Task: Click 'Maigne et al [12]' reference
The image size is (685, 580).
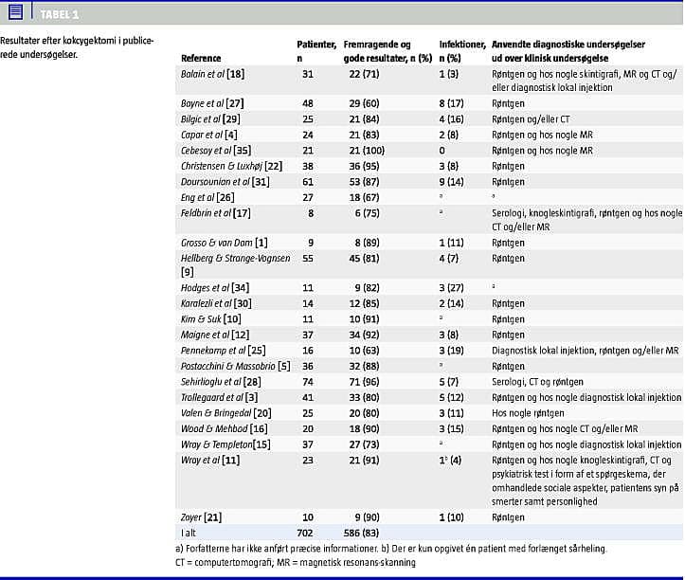Action: pos(215,335)
